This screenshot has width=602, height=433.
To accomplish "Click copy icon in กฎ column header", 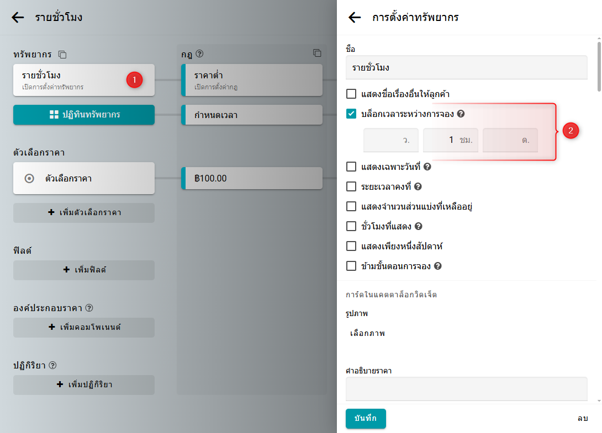I will point(317,53).
